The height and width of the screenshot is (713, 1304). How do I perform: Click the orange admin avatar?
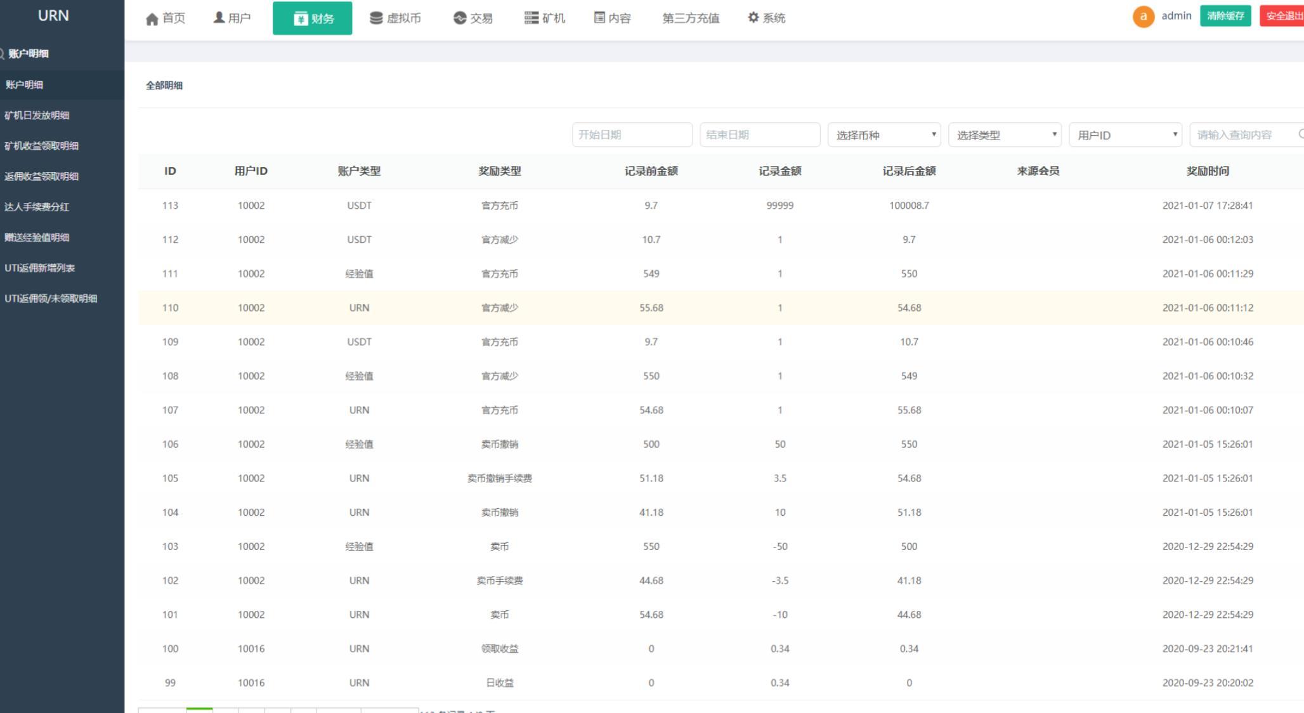(1144, 16)
